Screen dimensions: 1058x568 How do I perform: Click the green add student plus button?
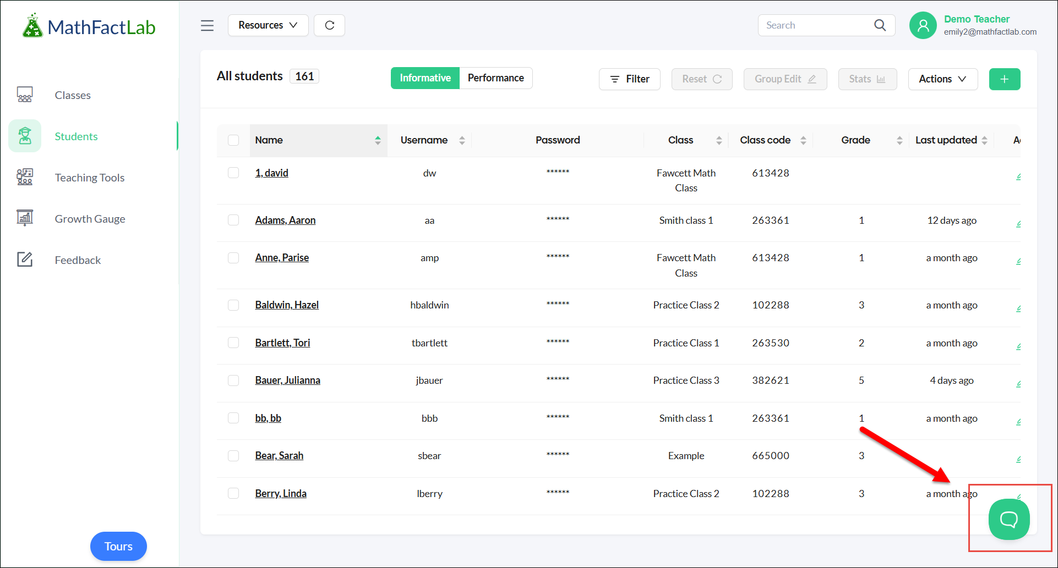click(1005, 79)
